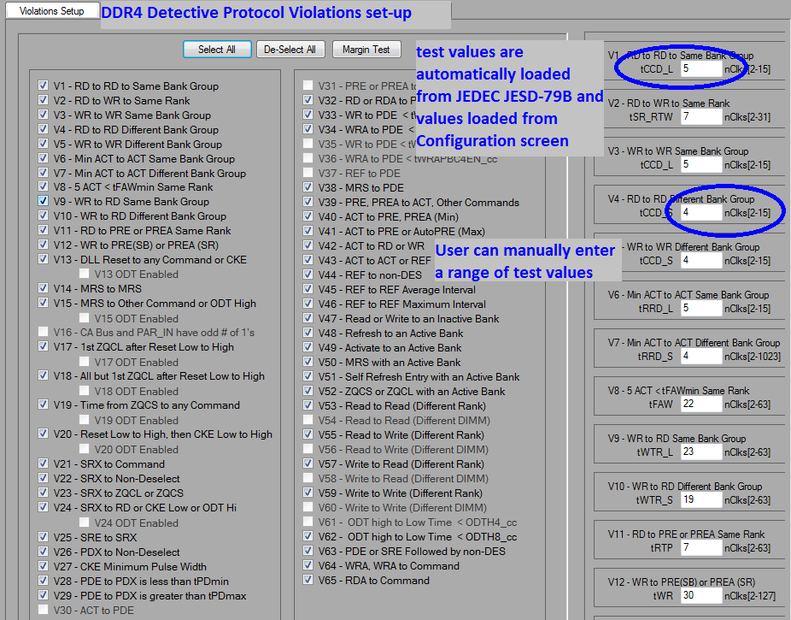Toggle V4 RD to RD Different Bank Group
Image resolution: width=791 pixels, height=620 pixels.
pos(44,129)
